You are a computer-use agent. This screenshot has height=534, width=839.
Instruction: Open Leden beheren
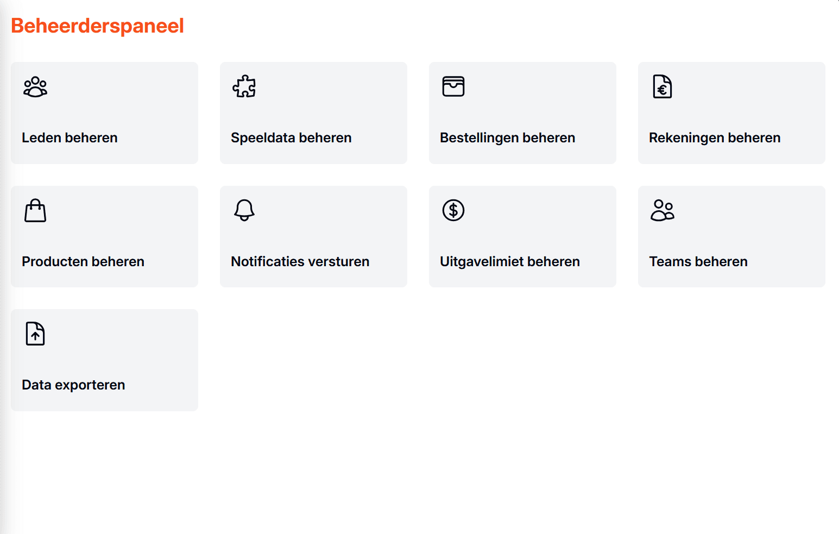[x=70, y=138]
